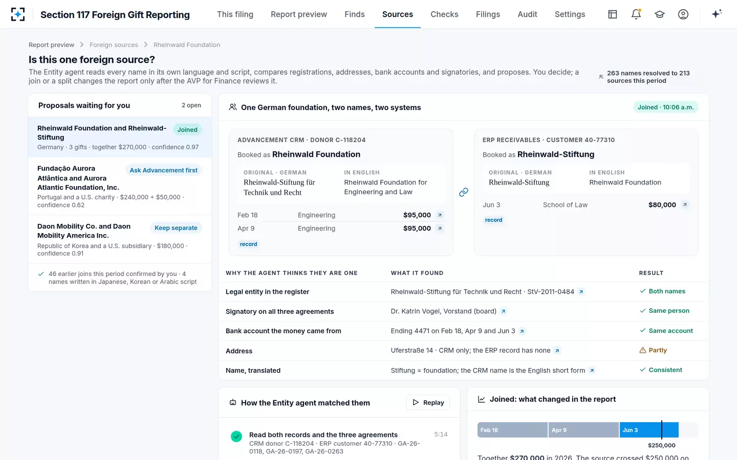Open the Uferstraße 14 address arrow
737x460 pixels.
pyautogui.click(x=557, y=351)
